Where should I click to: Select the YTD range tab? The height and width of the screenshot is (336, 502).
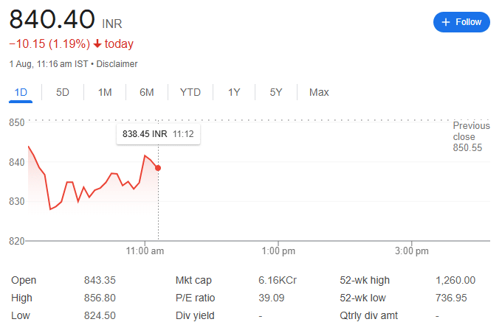pyautogui.click(x=190, y=92)
